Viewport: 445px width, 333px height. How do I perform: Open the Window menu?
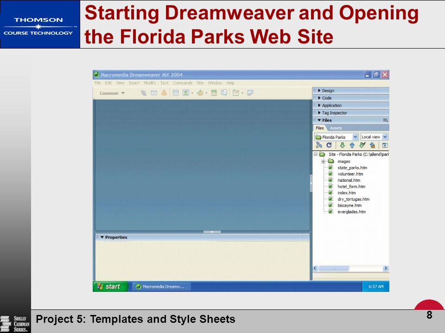pyautogui.click(x=215, y=83)
